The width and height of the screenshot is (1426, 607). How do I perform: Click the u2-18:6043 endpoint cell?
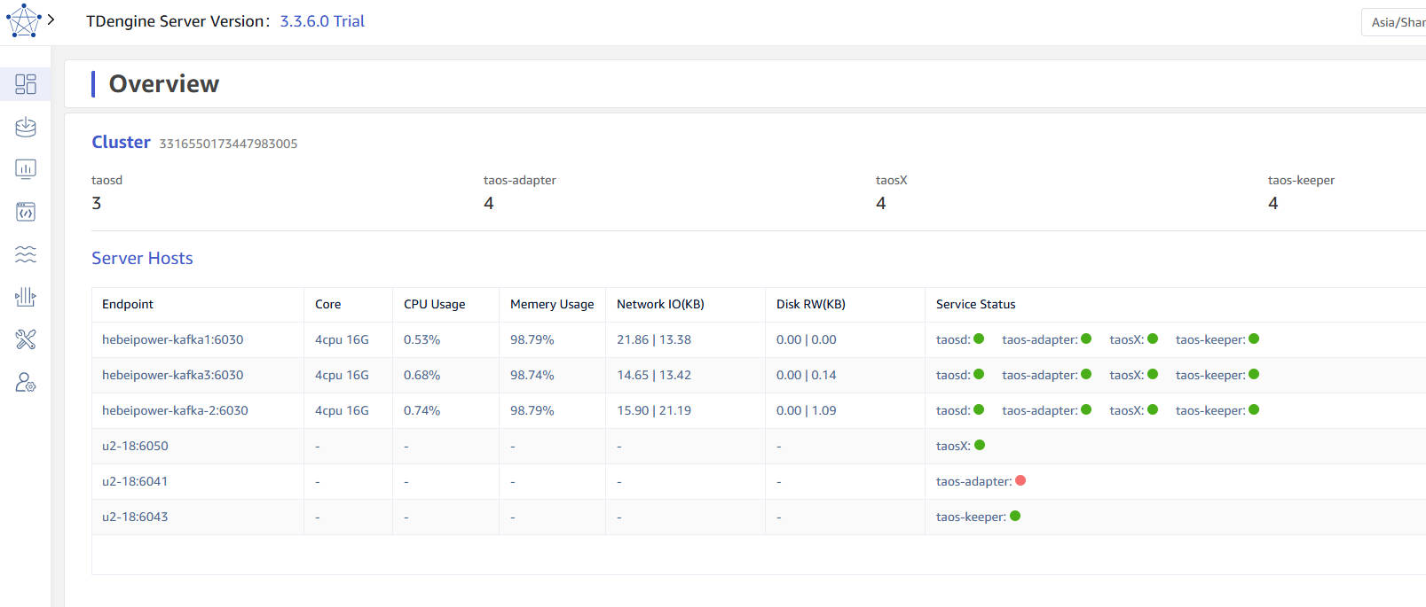tap(135, 517)
